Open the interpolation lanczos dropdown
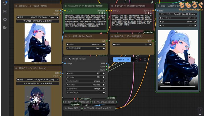 coord(86,81)
